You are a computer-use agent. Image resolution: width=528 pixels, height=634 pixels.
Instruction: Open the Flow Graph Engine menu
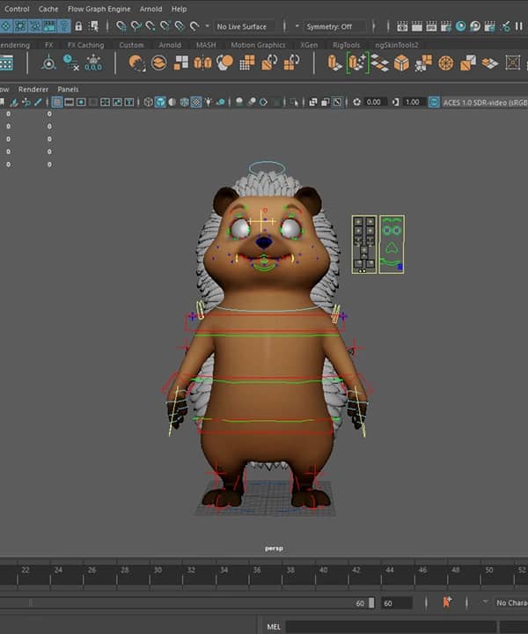click(x=99, y=9)
